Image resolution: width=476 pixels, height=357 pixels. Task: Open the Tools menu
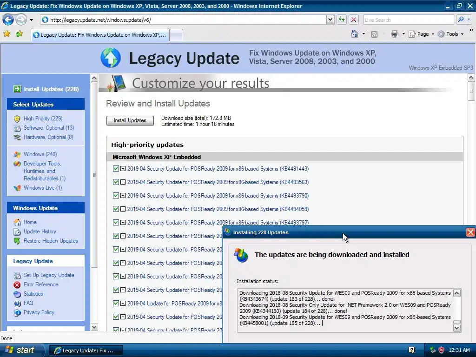point(450,34)
